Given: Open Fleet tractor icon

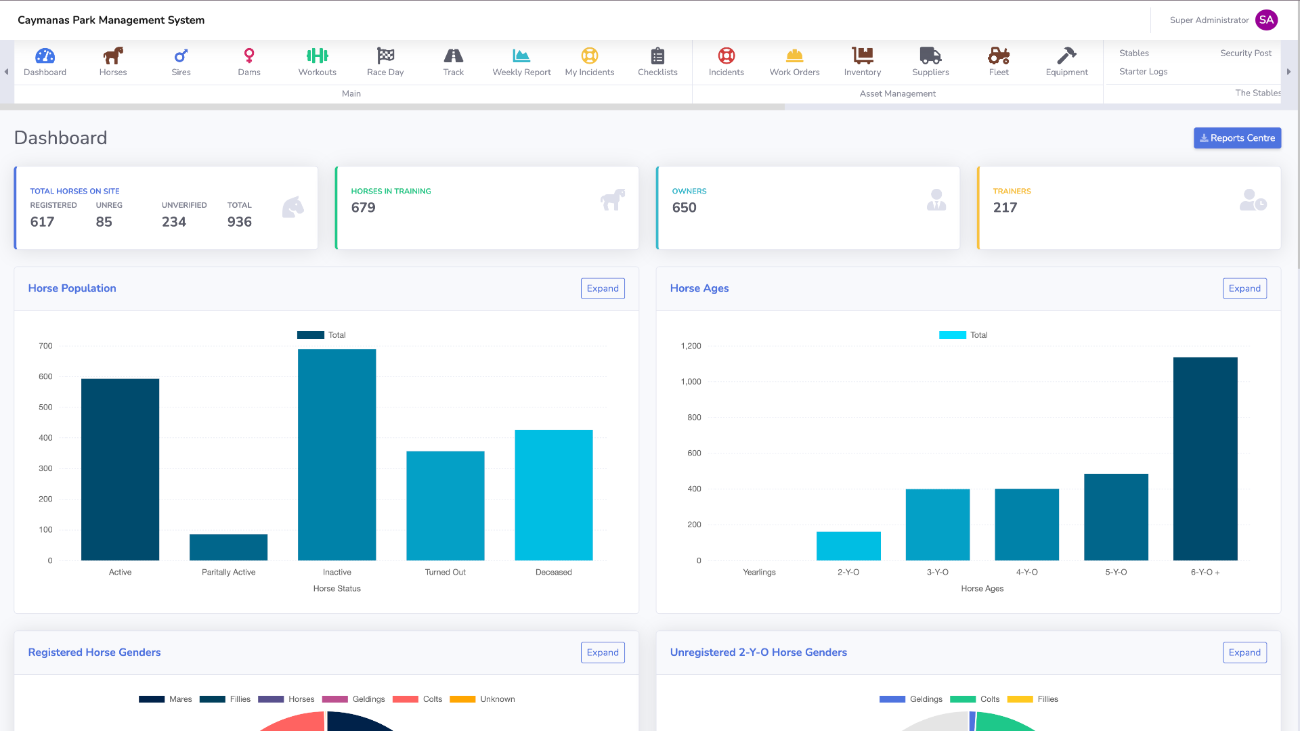Looking at the screenshot, I should [x=999, y=56].
